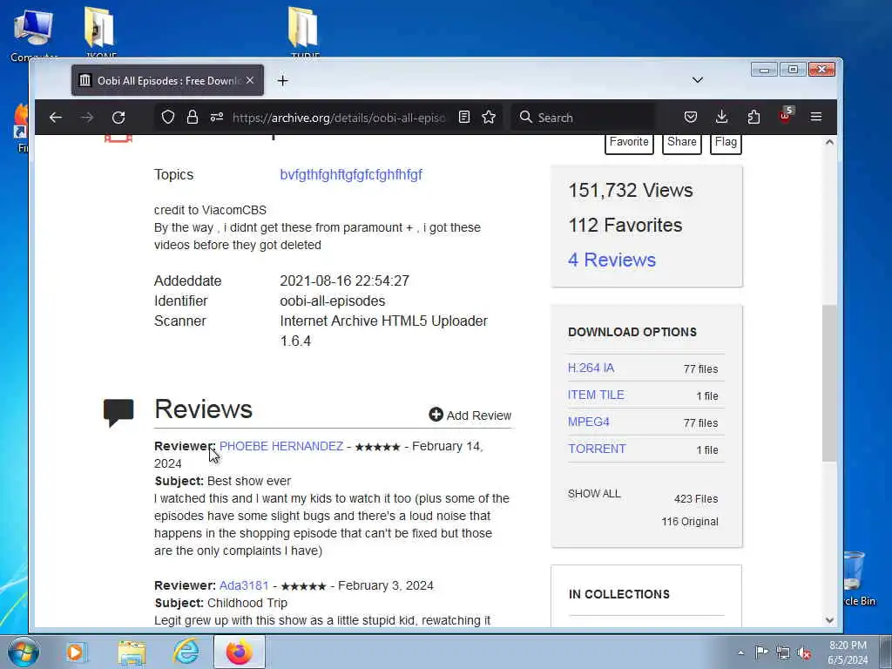Screen dimensions: 892x669
Task: Click the IN COLLECTIONS heading
Action: (x=619, y=594)
